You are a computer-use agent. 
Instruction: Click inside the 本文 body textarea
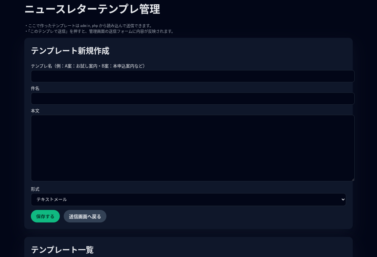(x=192, y=148)
